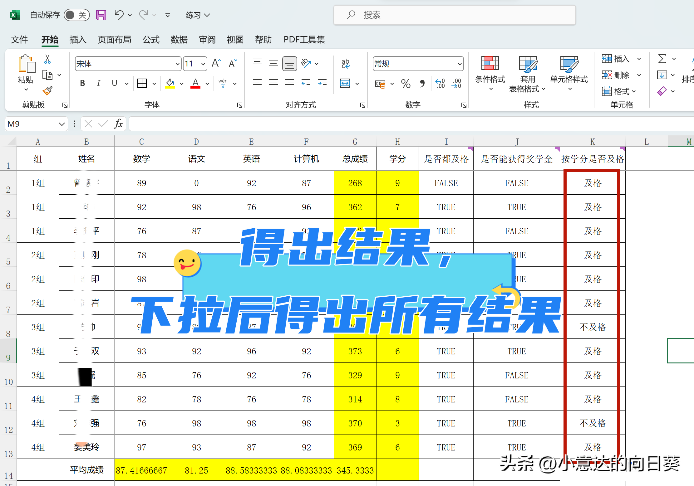694x486 pixels.
Task: Toggle Align Left
Action: tap(257, 83)
